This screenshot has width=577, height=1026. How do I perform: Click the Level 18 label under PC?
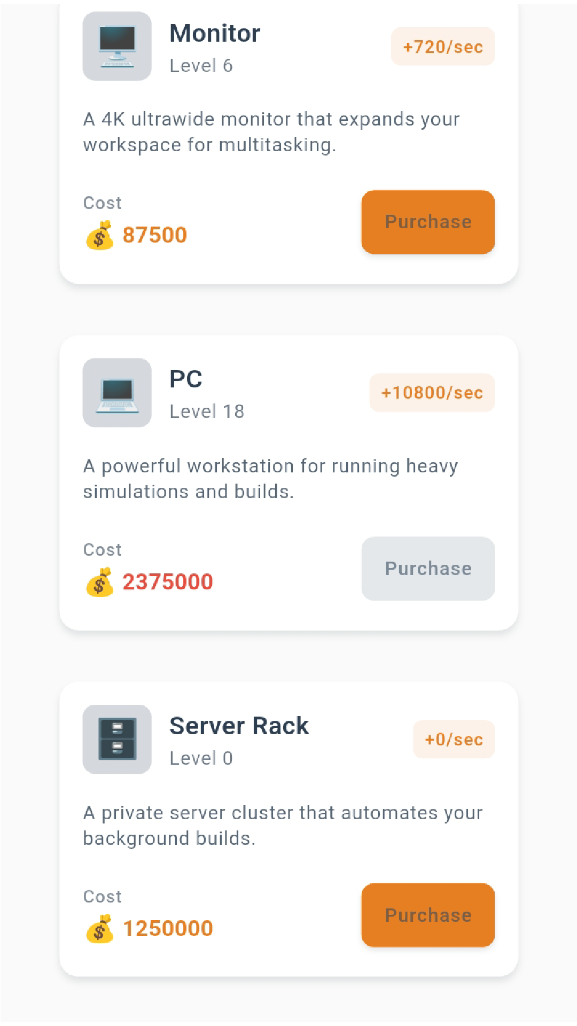[x=207, y=411]
